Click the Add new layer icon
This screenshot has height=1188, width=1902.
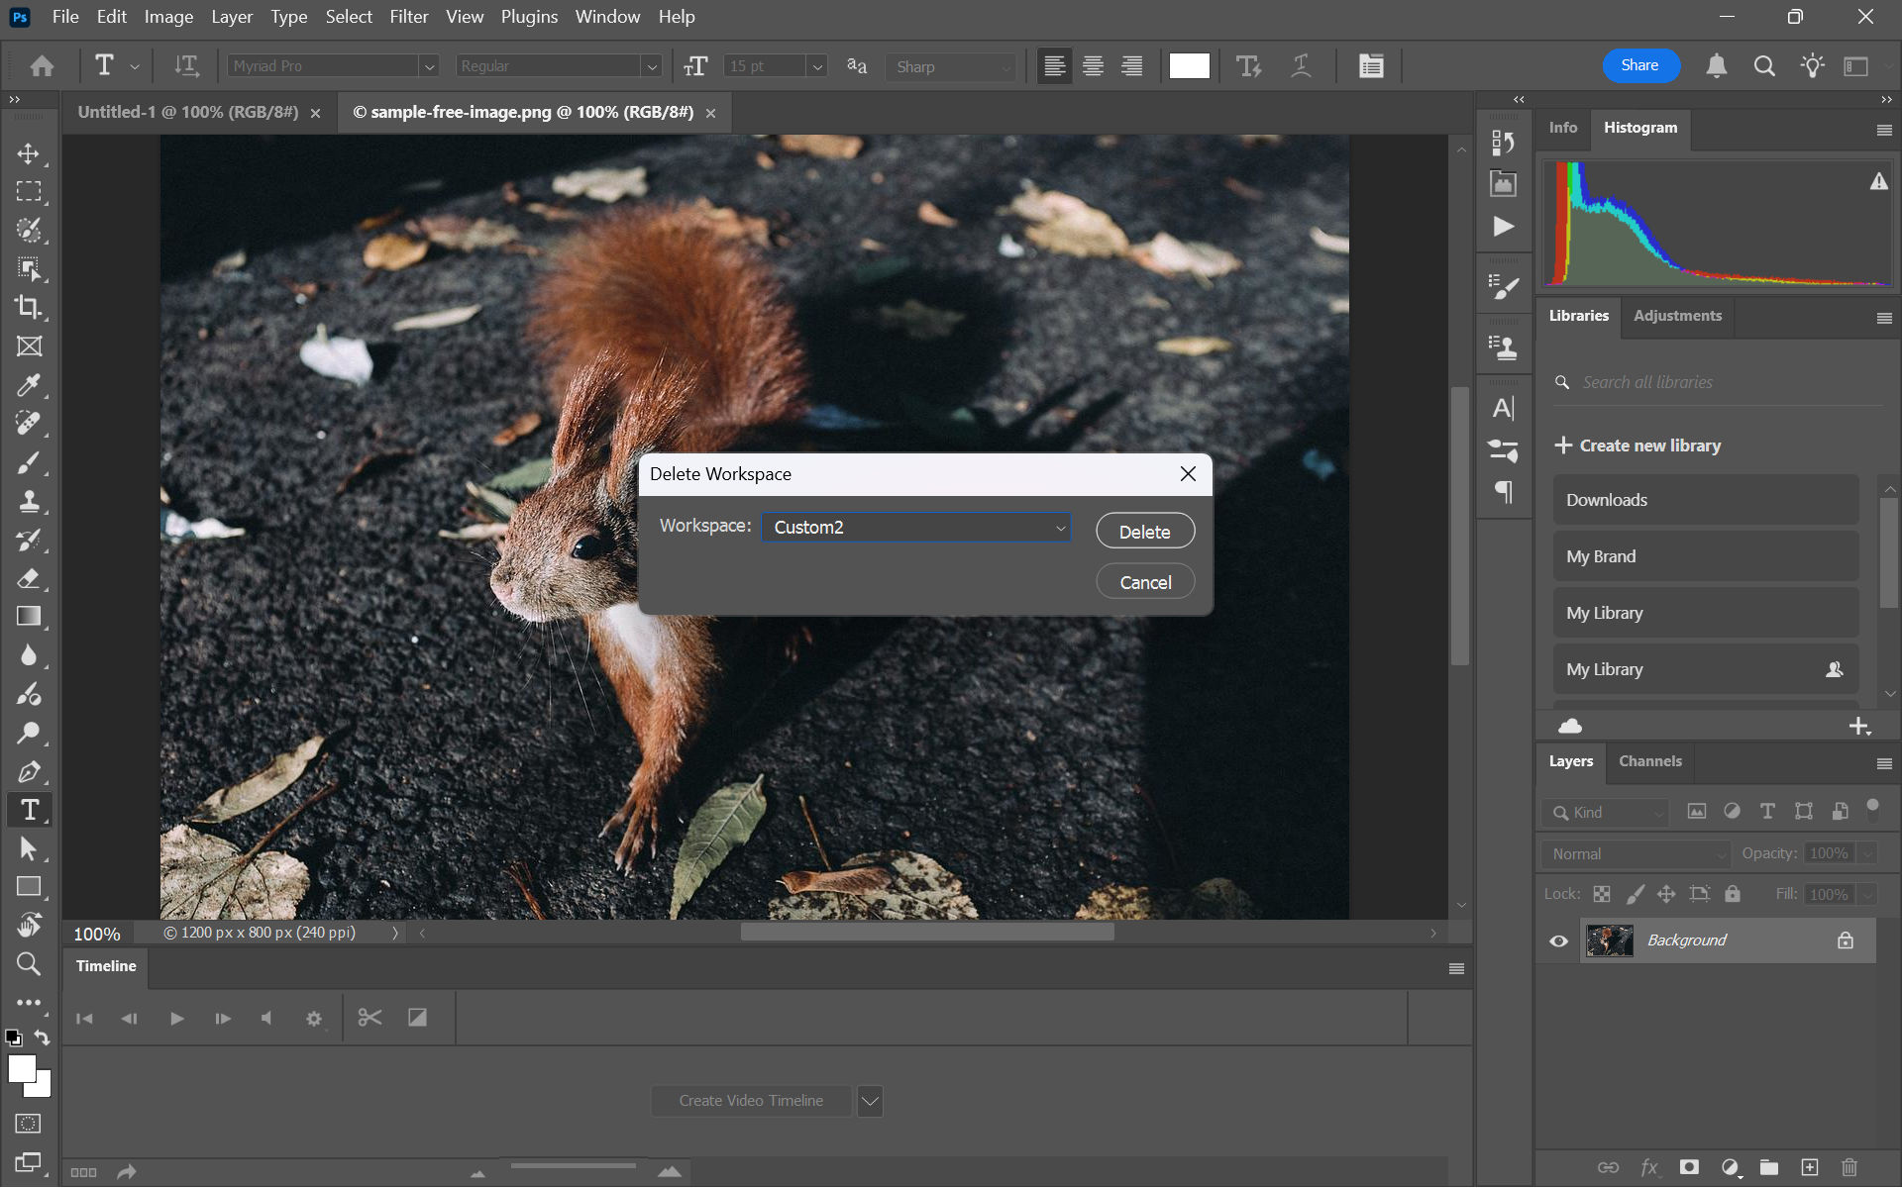(x=1810, y=1167)
